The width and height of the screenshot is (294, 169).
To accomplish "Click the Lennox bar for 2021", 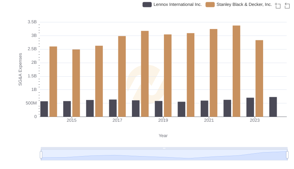I will click(204, 109).
